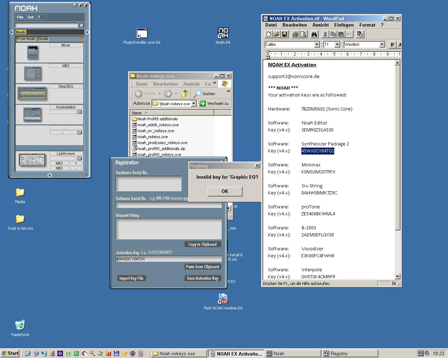
Task: Insert date and time via WordPad toolbar
Action: pos(360,34)
